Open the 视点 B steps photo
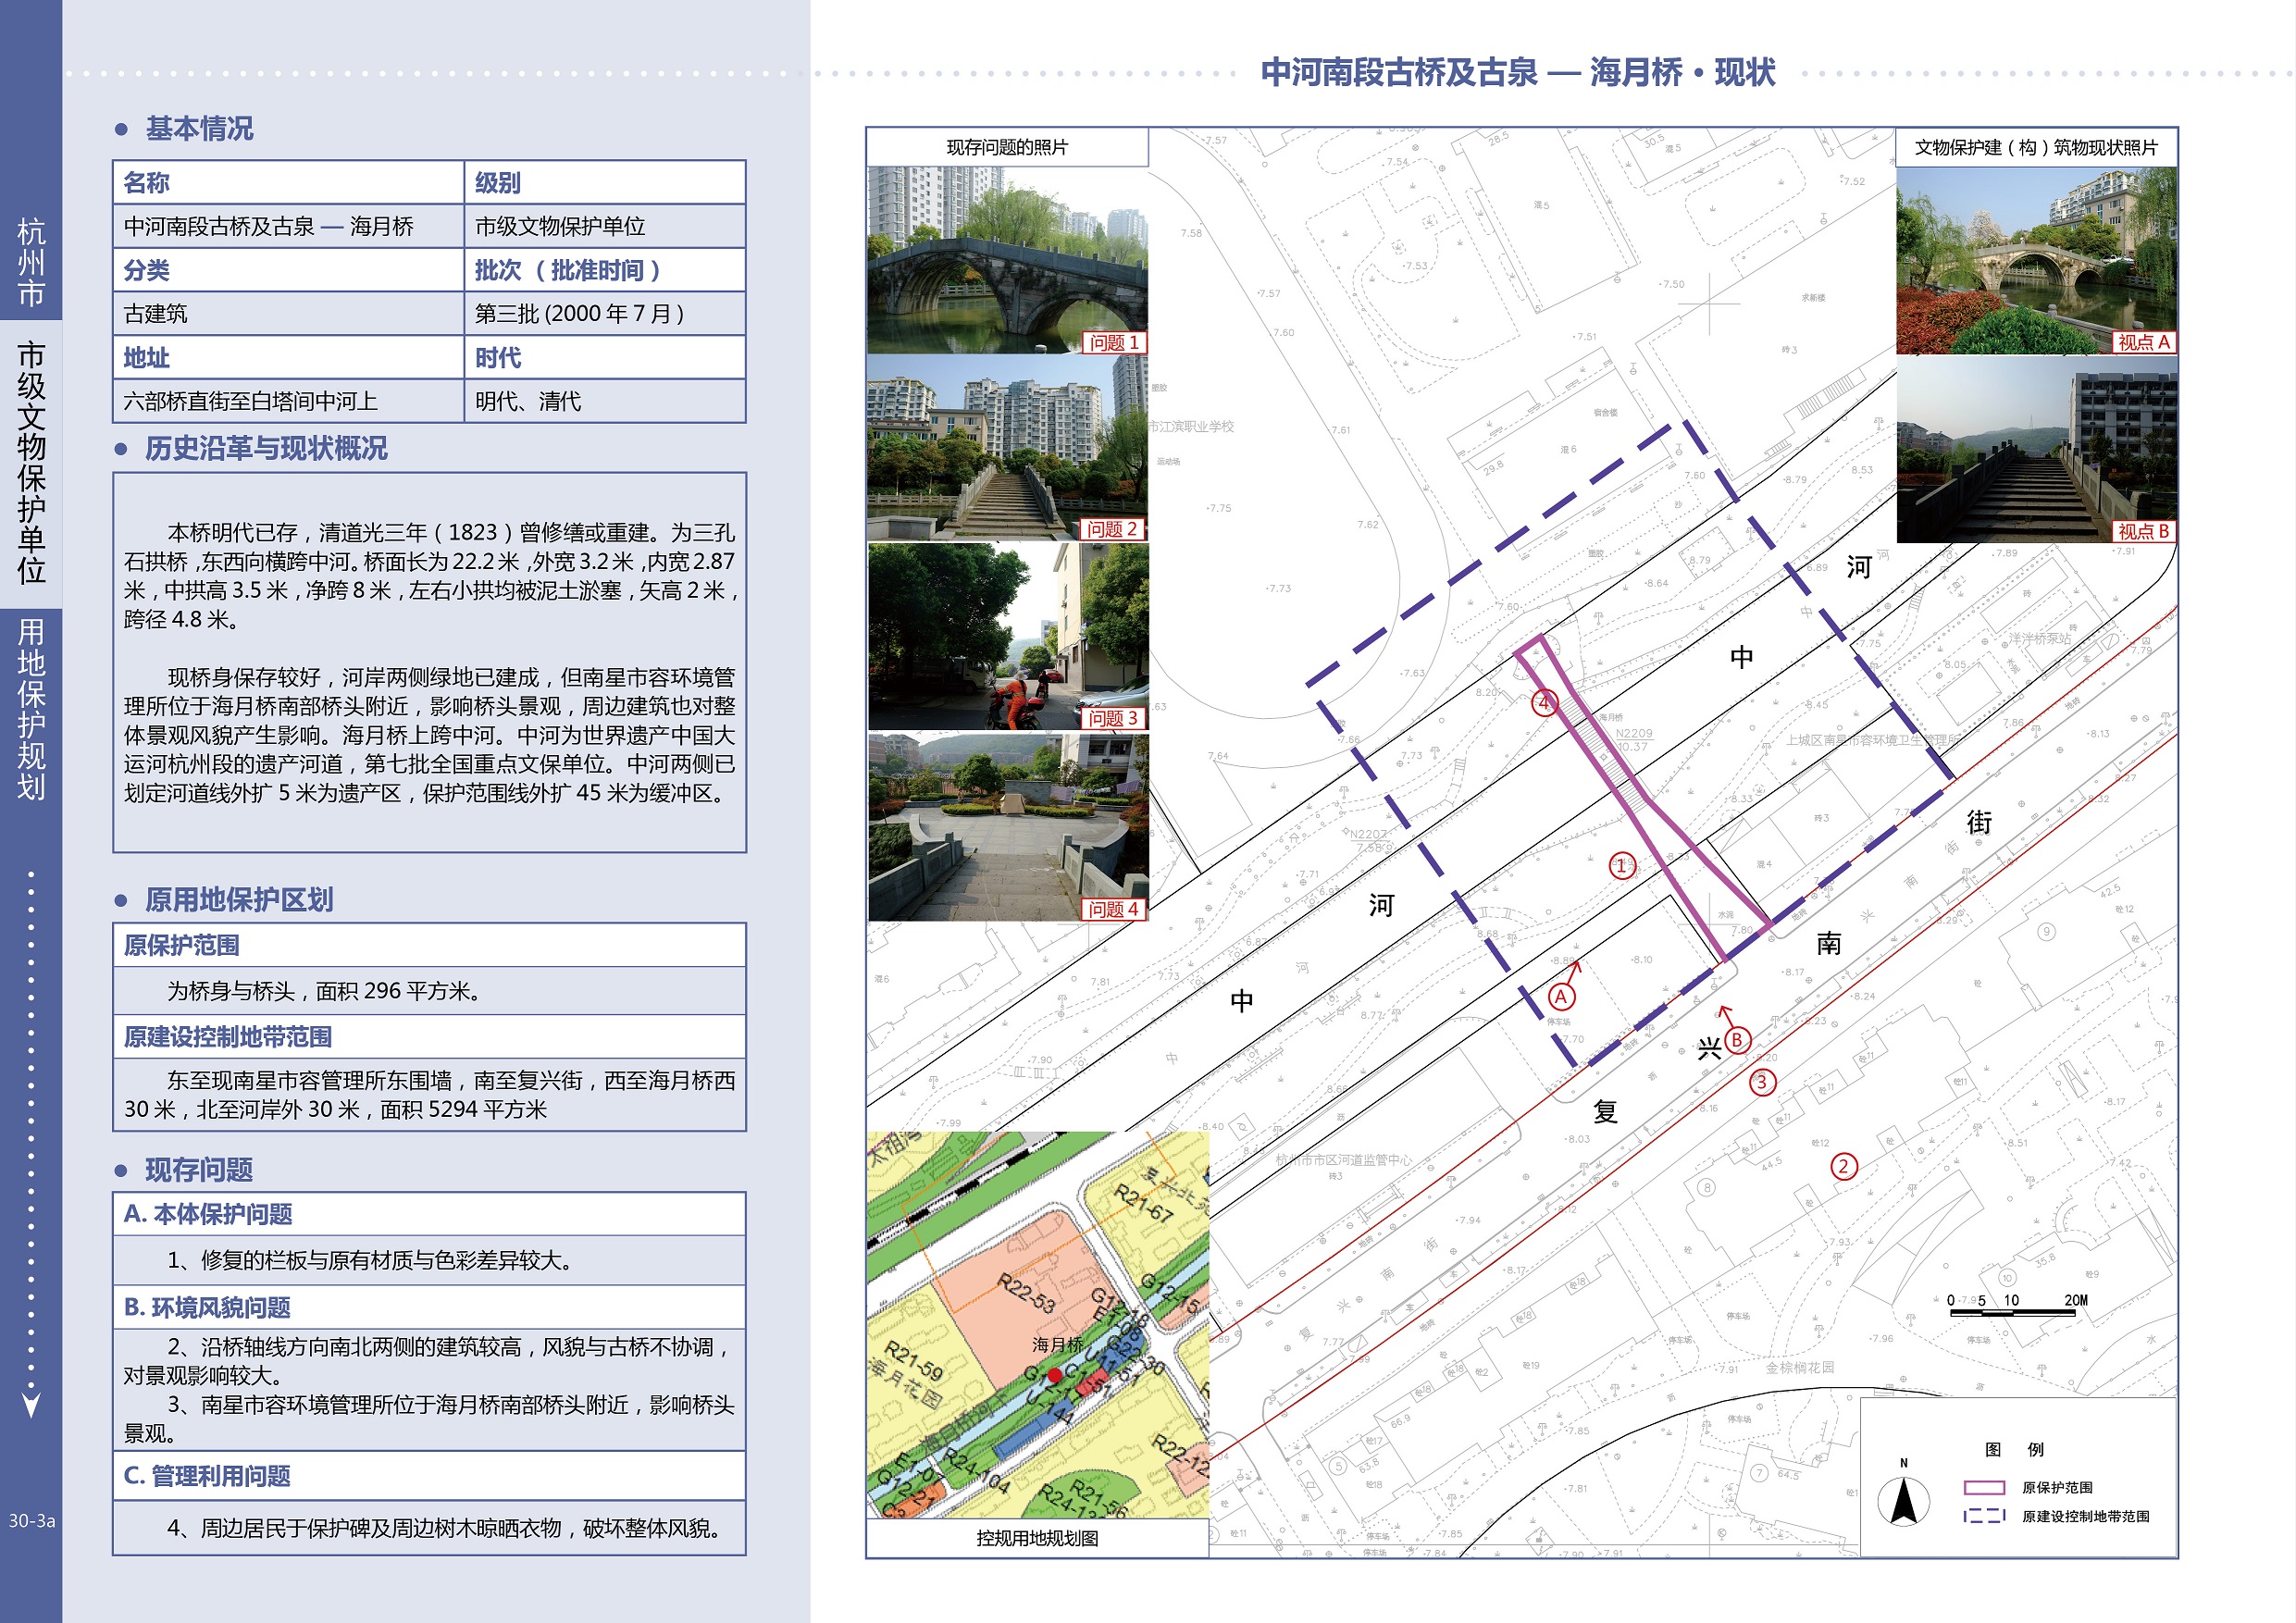 2036,449
